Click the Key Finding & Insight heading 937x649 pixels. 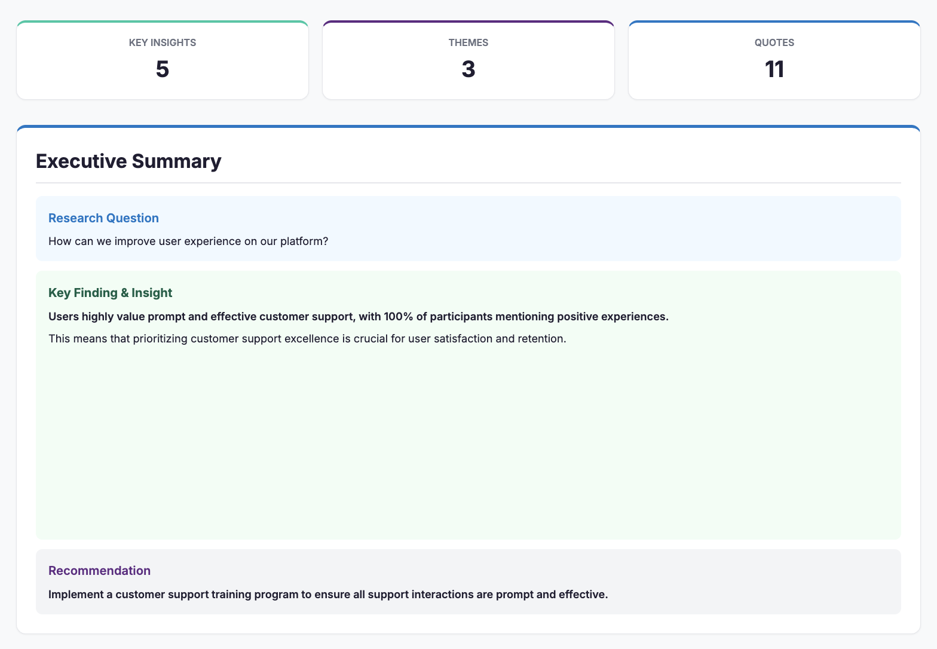[x=110, y=293]
